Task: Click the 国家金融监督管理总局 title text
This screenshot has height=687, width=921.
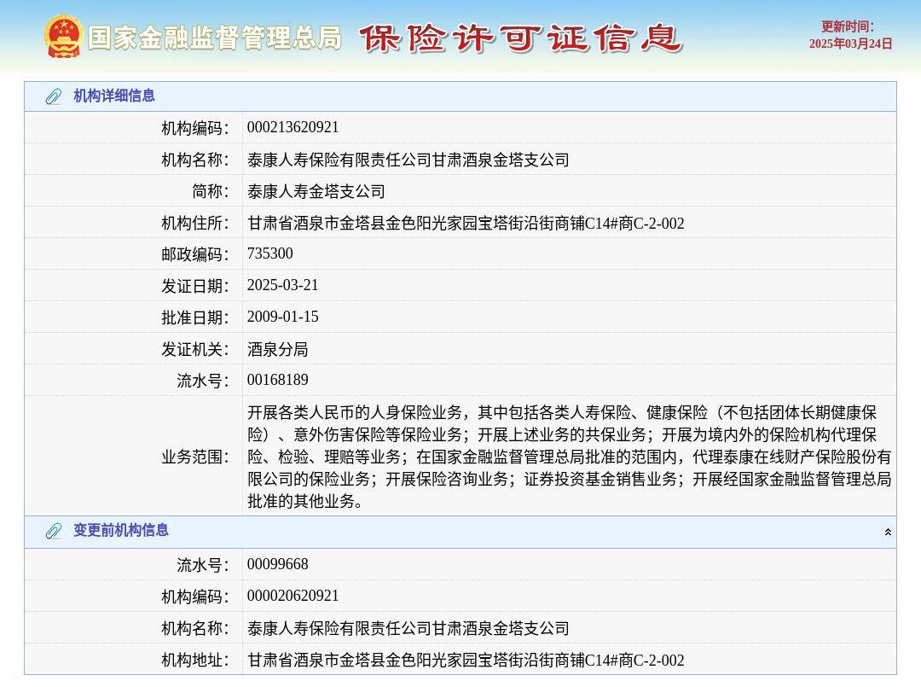Action: pyautogui.click(x=215, y=38)
